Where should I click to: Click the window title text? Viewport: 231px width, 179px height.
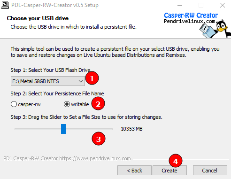point(55,5)
